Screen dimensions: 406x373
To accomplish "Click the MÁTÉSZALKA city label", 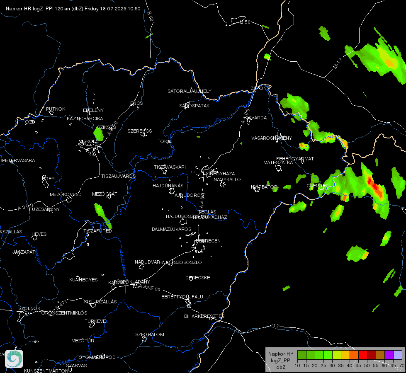I will click(278, 162).
